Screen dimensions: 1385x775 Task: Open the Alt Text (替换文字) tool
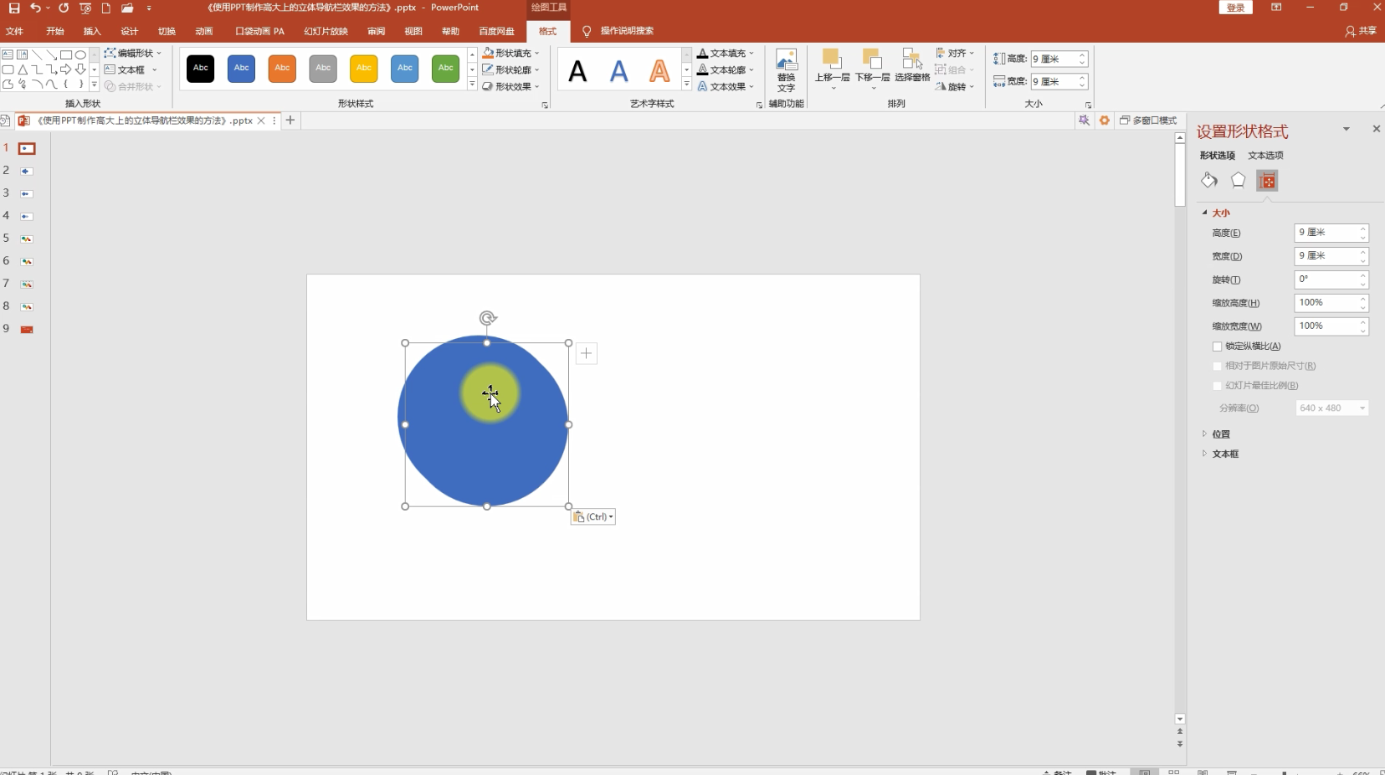tap(786, 69)
